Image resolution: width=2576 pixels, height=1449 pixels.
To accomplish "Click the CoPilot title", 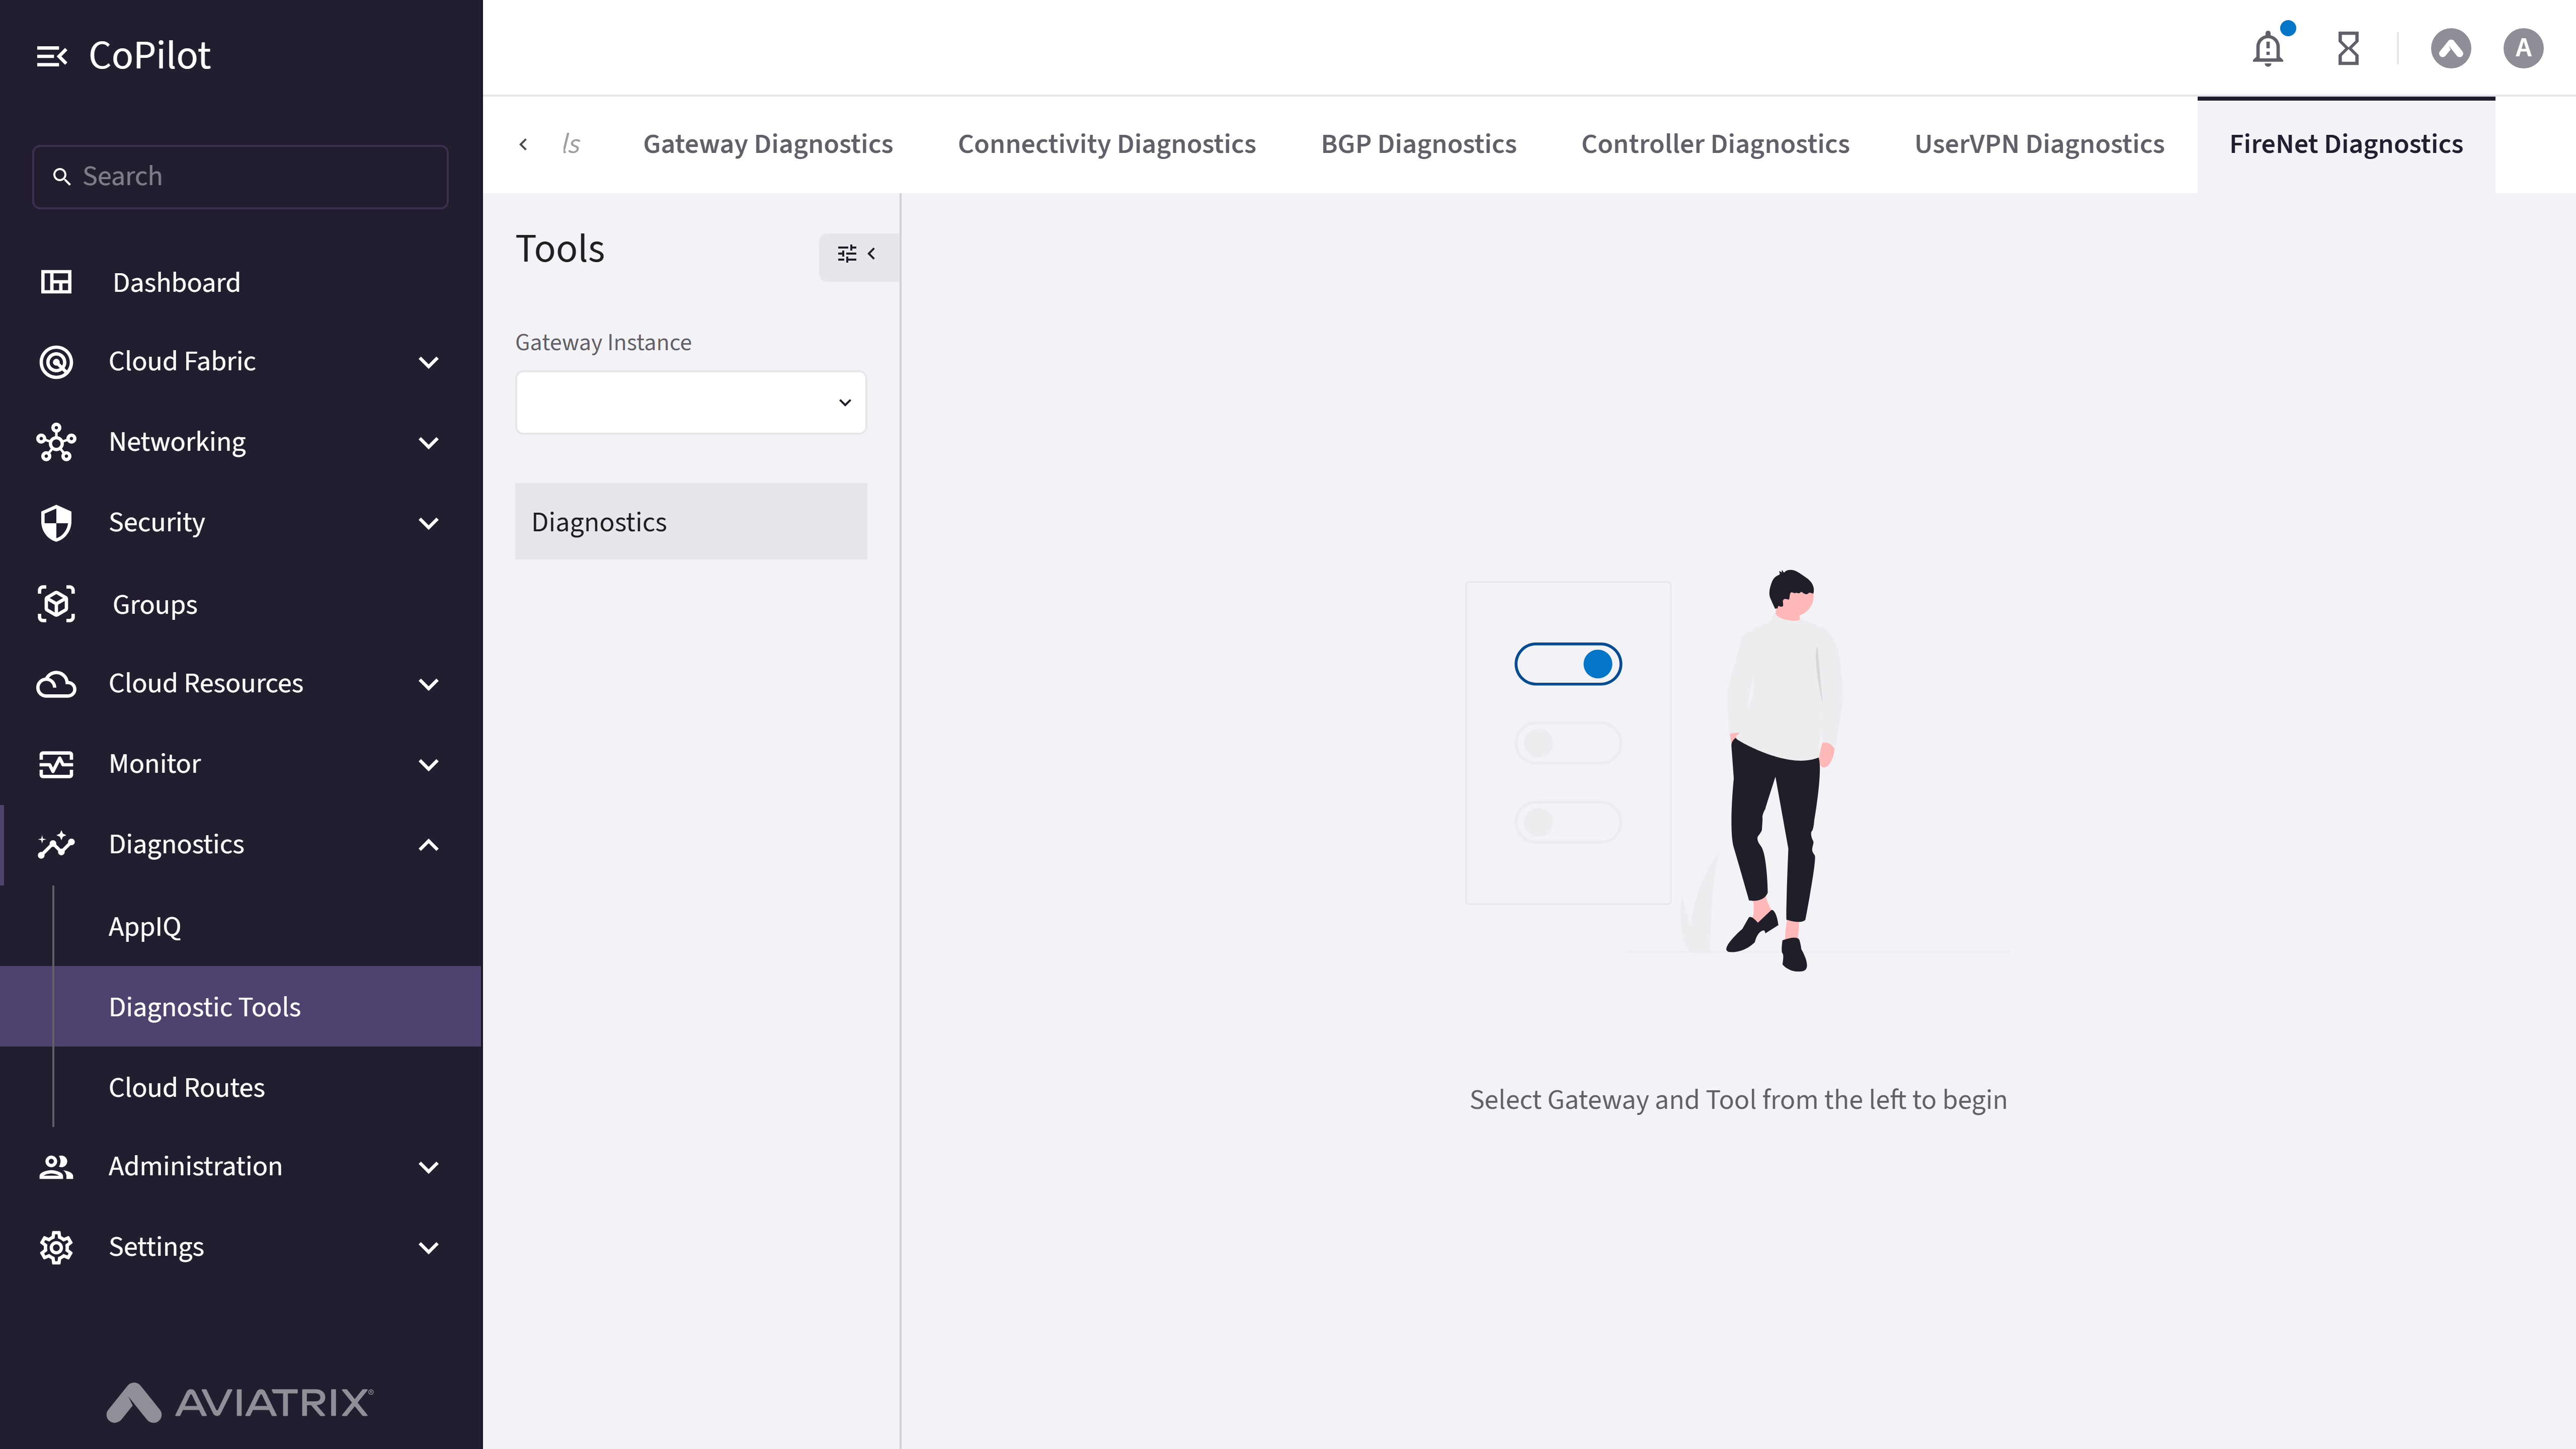I will click(x=150, y=56).
